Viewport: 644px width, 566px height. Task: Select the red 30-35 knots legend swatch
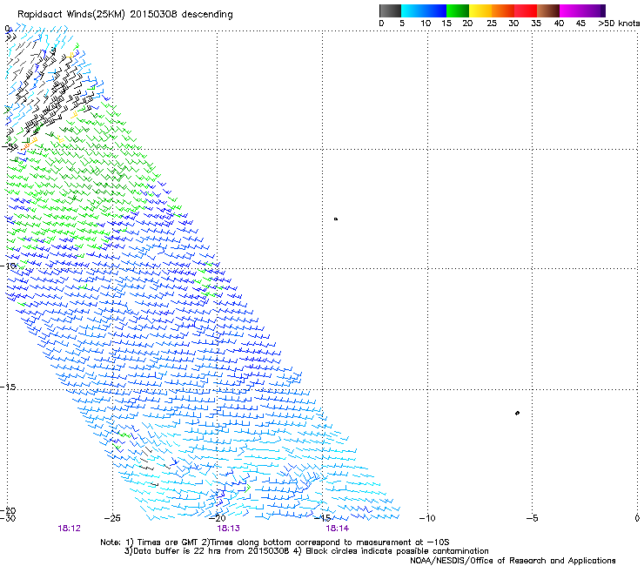[526, 10]
